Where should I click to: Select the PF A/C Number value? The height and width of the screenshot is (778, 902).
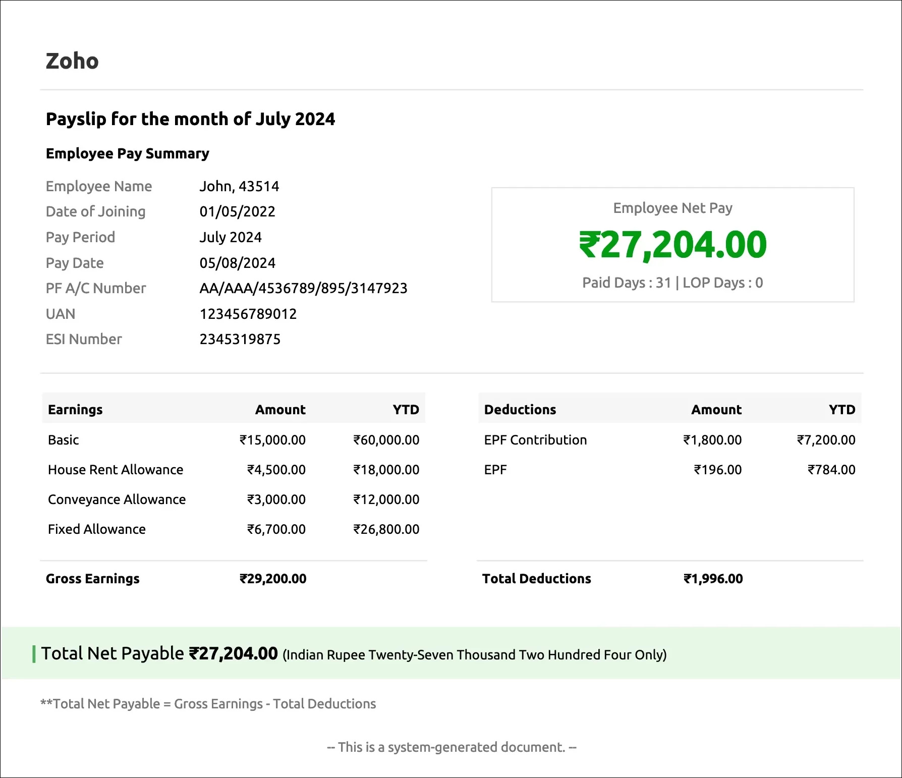[x=304, y=288]
